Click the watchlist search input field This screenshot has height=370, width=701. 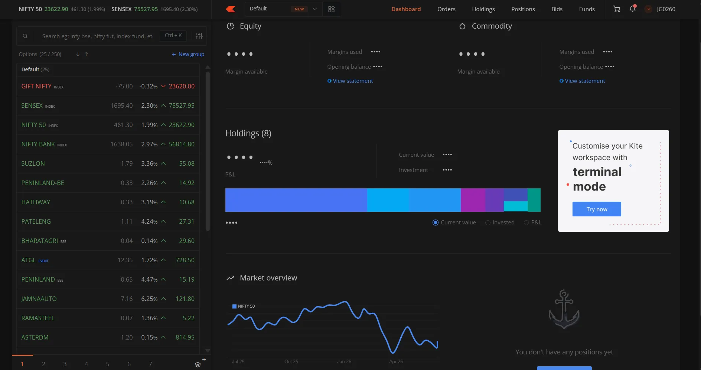point(97,36)
